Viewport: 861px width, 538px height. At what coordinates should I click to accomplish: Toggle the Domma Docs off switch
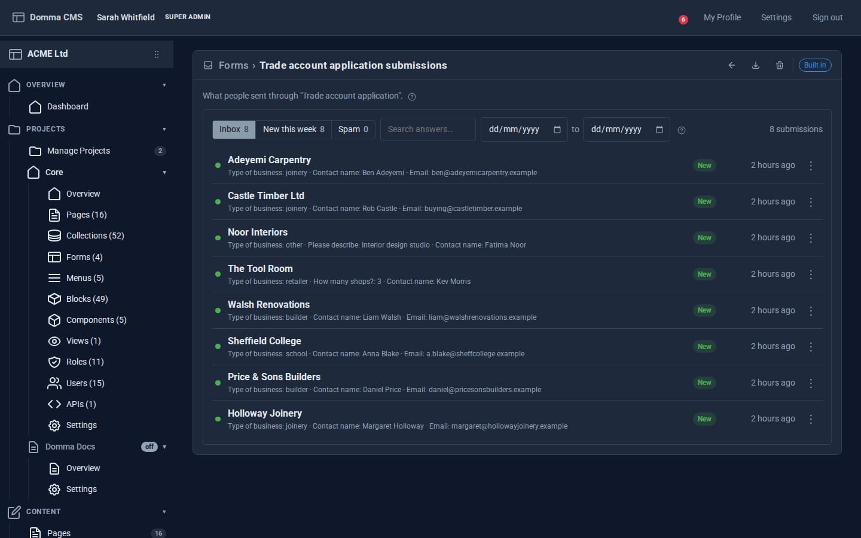[149, 447]
